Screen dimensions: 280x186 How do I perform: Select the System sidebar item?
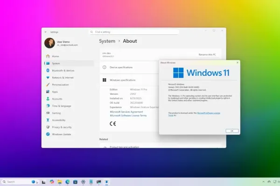pyautogui.click(x=69, y=63)
